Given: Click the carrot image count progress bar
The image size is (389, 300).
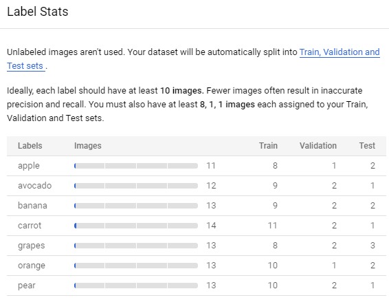Looking at the screenshot, I should click(x=136, y=226).
